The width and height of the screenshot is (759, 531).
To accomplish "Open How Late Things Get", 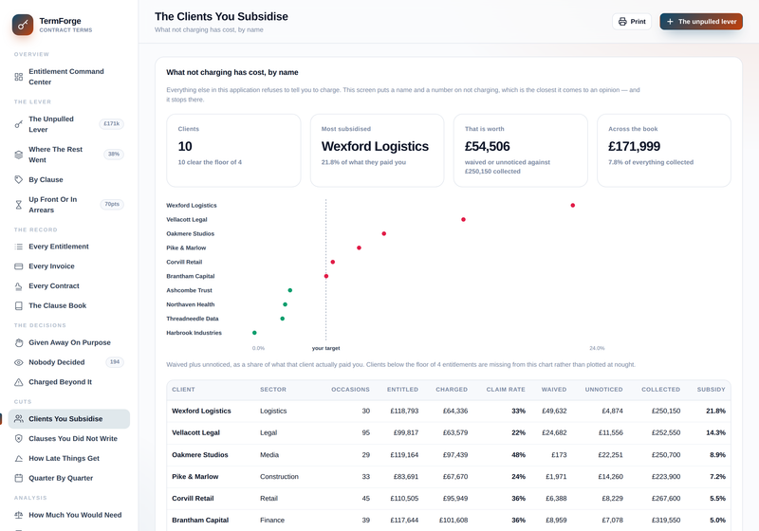I will pyautogui.click(x=68, y=458).
